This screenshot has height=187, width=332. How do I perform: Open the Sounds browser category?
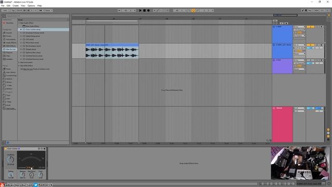pos(9,33)
